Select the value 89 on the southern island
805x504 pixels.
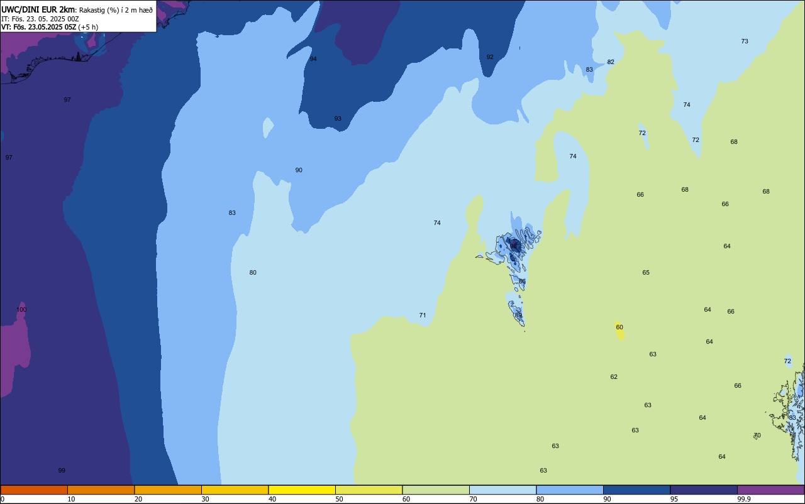point(518,315)
